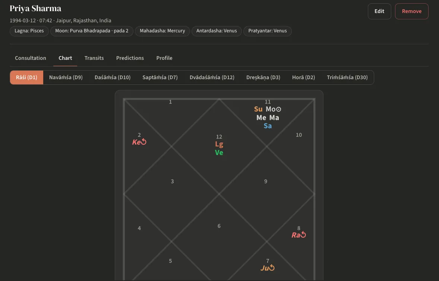Viewport: 439px width, 281px height.
Task: Click house number 12 in the chart
Action: (x=219, y=137)
